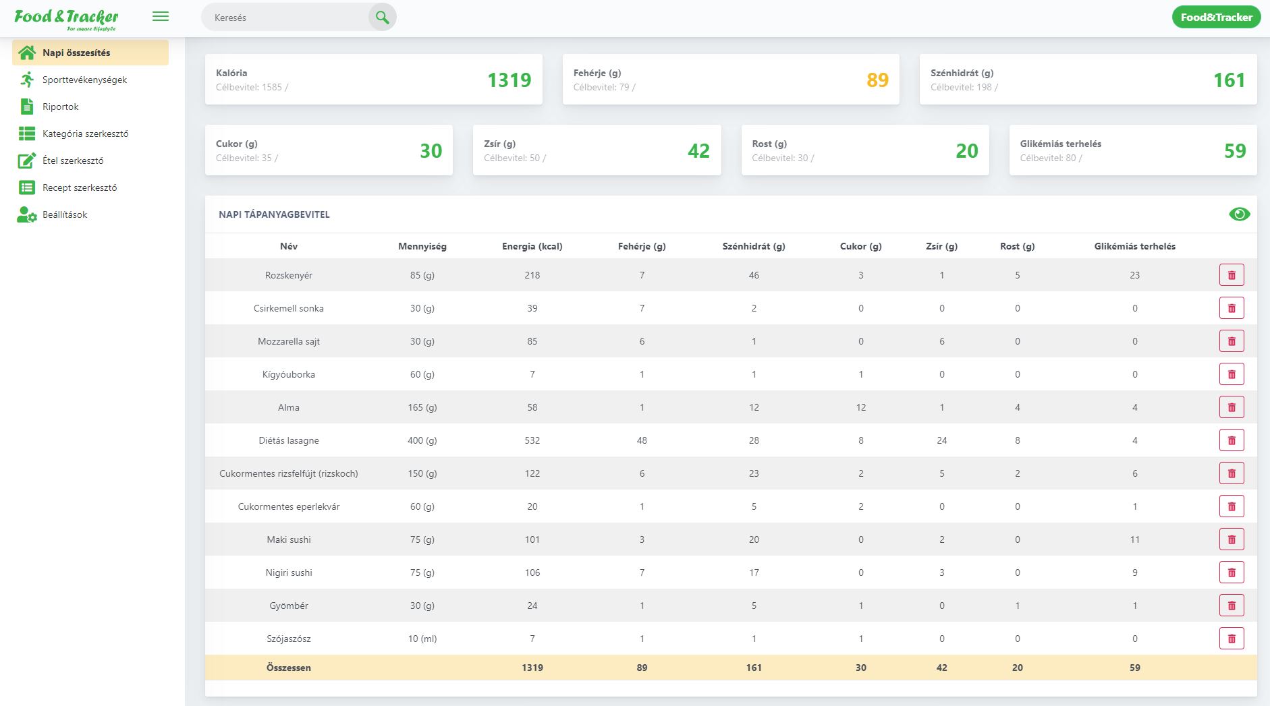Click the Étel szerkesztő pencil icon
Image resolution: width=1270 pixels, height=706 pixels.
click(27, 160)
